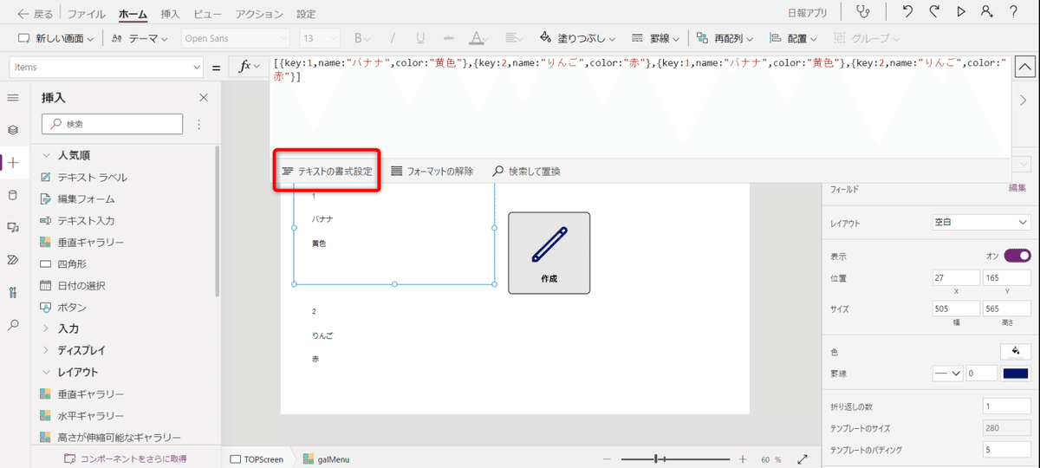Screen dimensions: 1040x468
Task: Click the 編集 fields link
Action: (1018, 188)
